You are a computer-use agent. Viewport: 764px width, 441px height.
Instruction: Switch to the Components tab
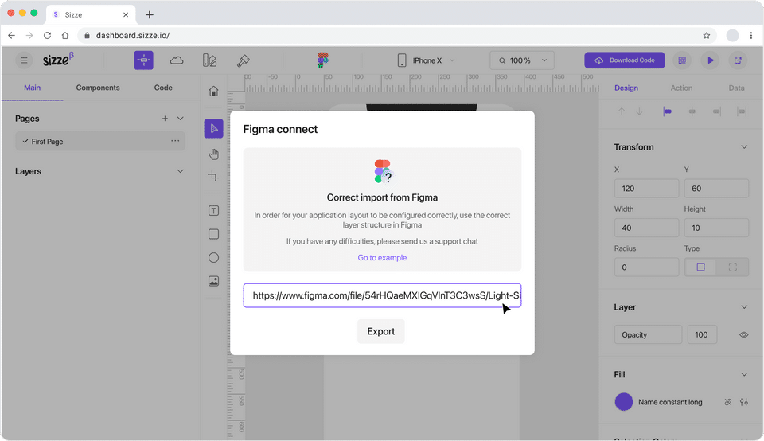coord(97,88)
